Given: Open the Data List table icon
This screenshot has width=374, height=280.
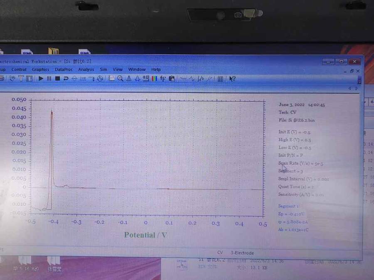Looking at the screenshot, I should 220,78.
